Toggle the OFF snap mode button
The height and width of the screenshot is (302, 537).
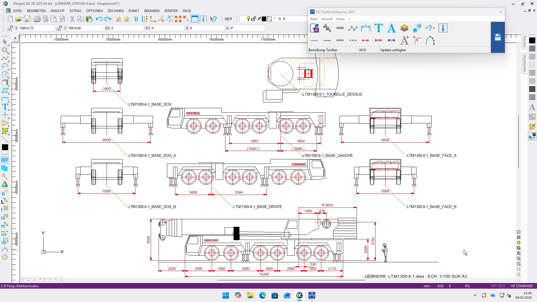coord(5,160)
